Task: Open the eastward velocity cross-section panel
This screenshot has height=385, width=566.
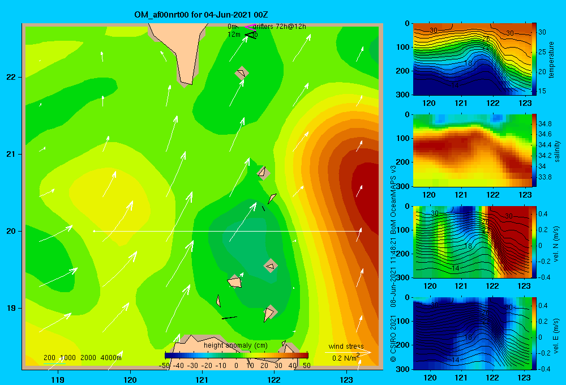Action: [473, 333]
